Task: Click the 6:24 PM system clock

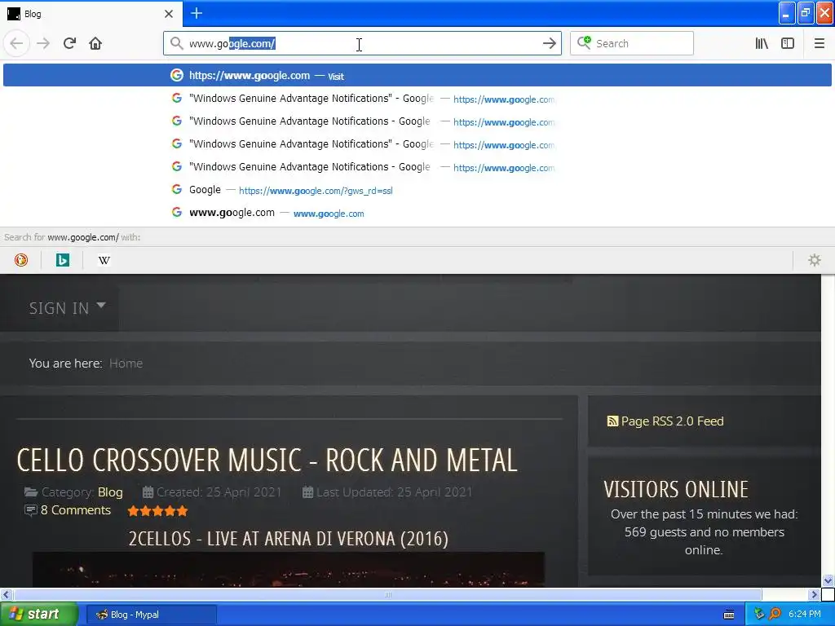Action: point(805,614)
